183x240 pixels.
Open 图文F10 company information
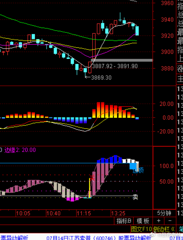coord(141,229)
